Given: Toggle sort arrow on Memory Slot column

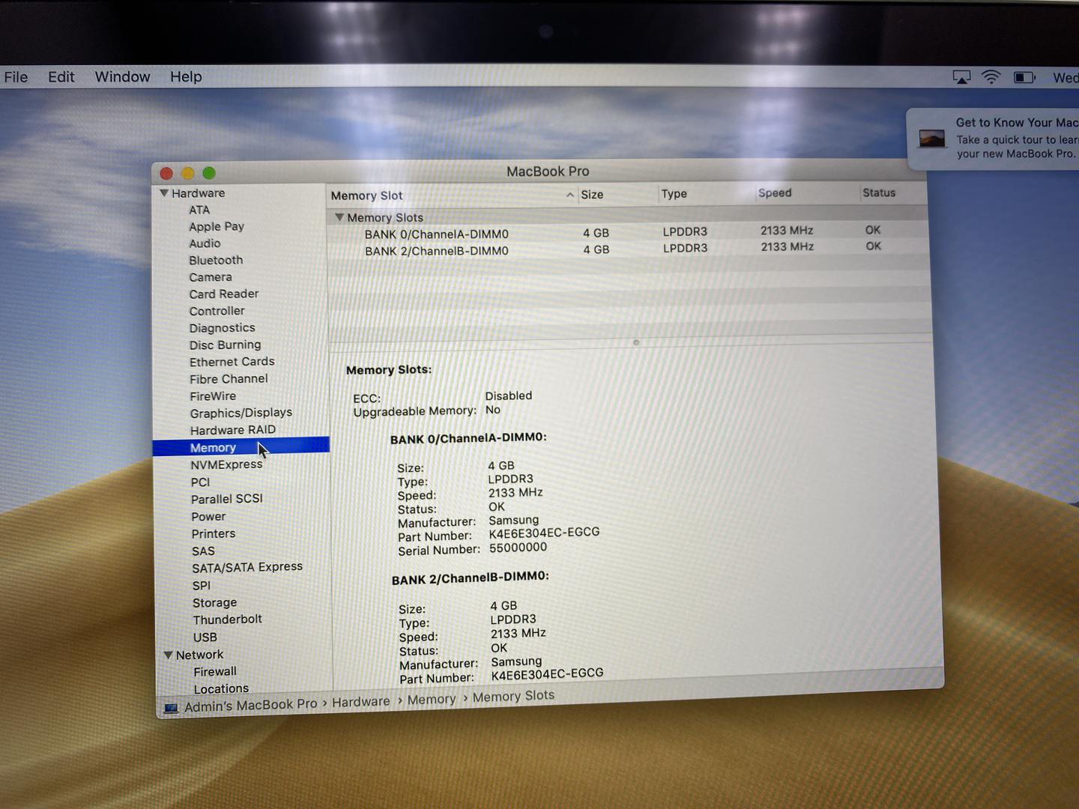Looking at the screenshot, I should click(570, 195).
